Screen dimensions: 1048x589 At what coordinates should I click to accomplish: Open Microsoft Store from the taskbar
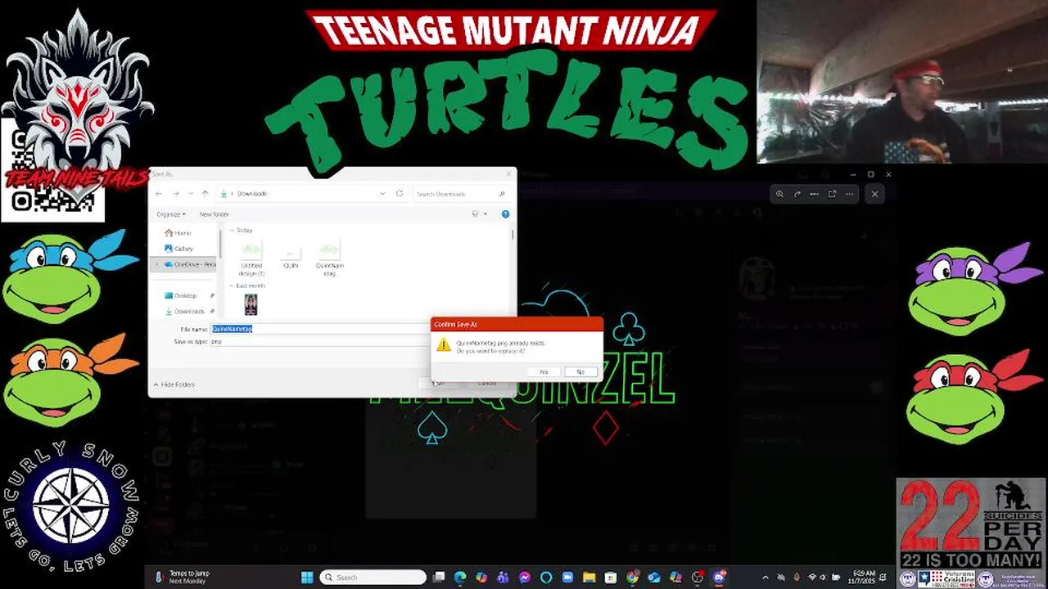pos(611,578)
